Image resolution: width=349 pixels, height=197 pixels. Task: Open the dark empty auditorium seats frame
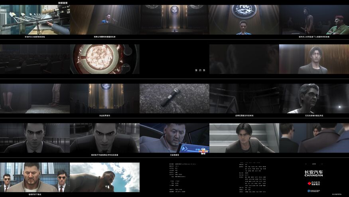[35, 59]
